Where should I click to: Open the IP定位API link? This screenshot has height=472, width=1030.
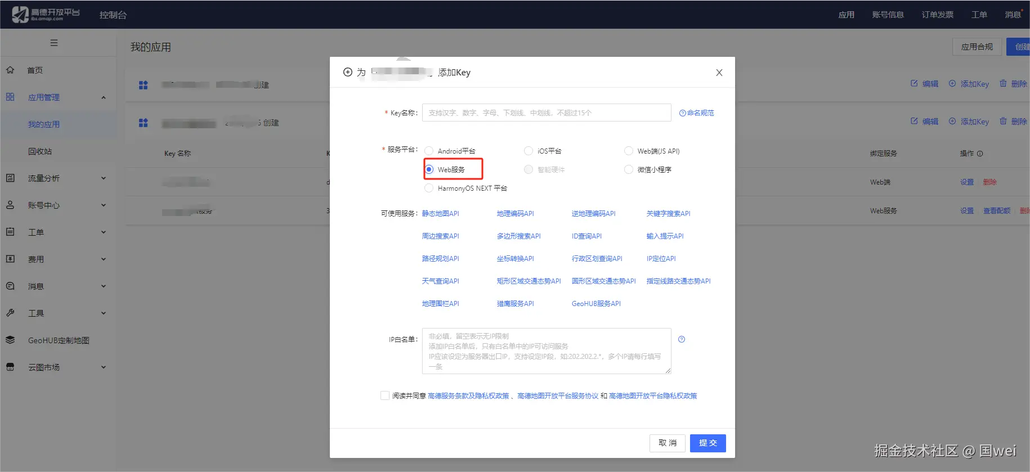(661, 258)
